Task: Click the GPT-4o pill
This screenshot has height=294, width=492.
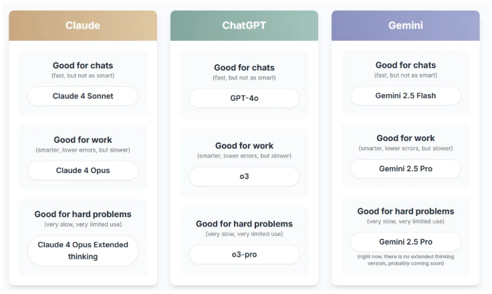Action: click(x=244, y=98)
